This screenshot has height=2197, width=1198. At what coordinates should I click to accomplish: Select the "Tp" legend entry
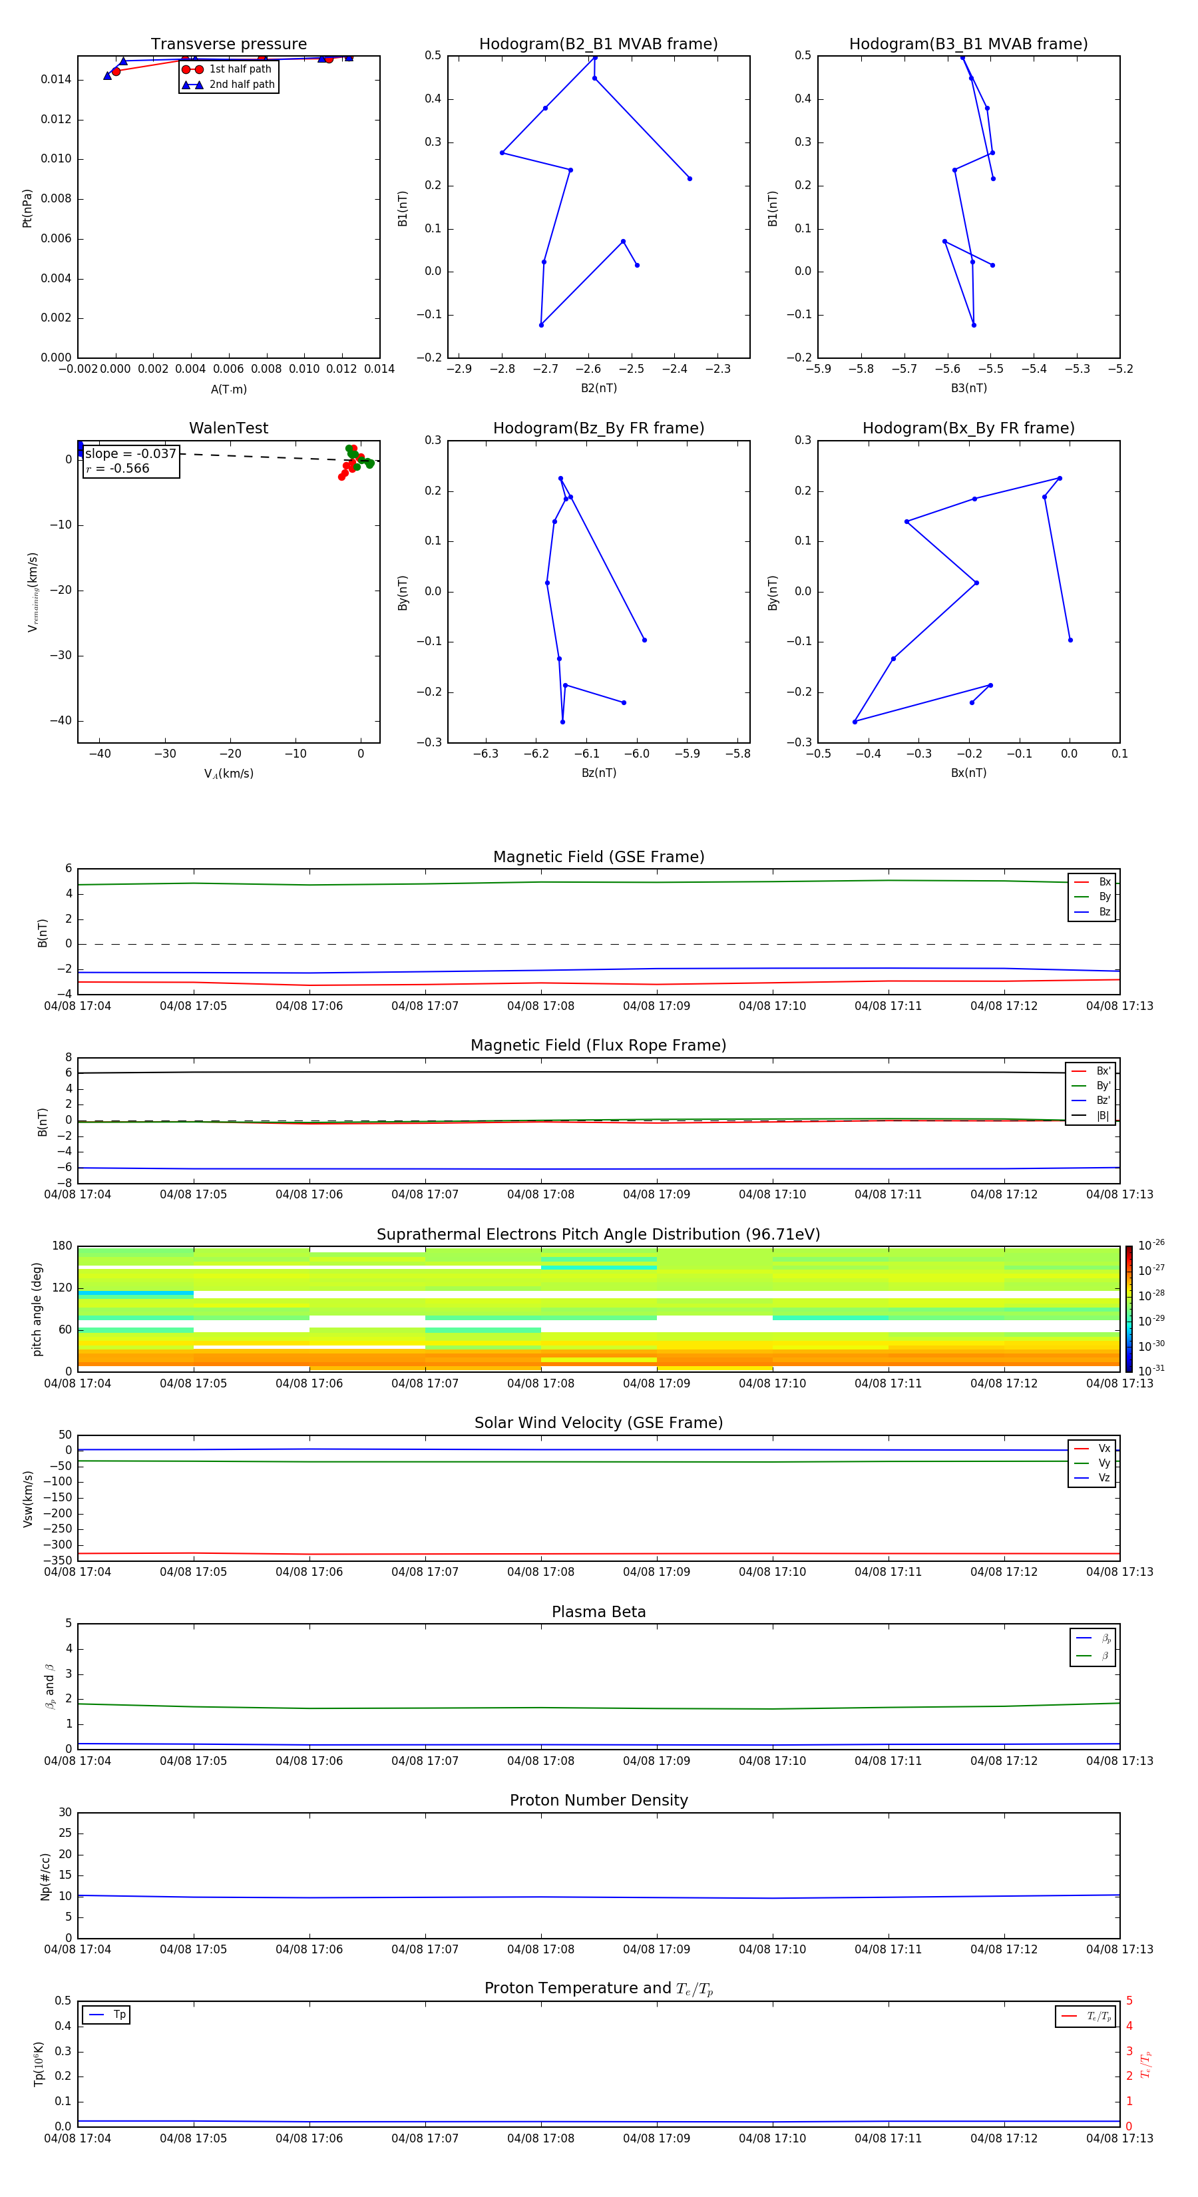(x=106, y=2015)
